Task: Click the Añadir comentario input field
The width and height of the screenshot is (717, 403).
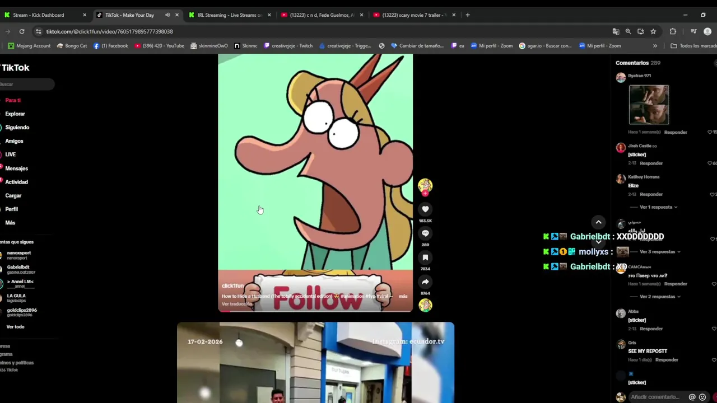Action: click(x=655, y=397)
